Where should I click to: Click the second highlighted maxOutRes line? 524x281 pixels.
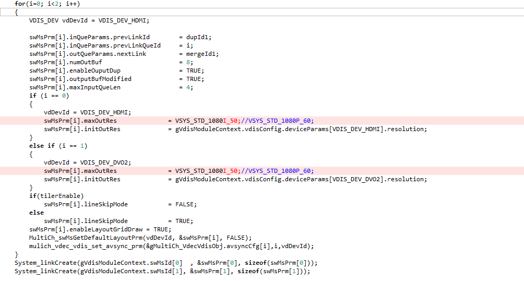coord(262,171)
